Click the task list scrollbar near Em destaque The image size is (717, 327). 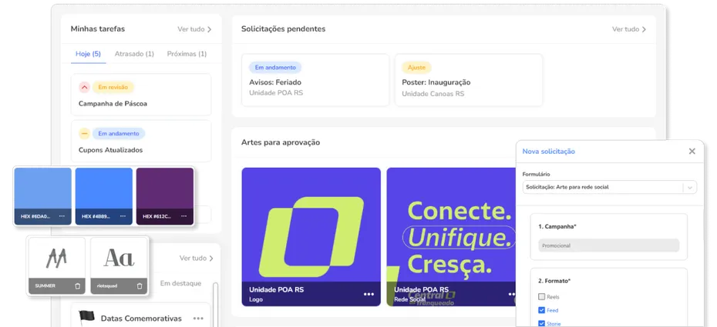216,303
